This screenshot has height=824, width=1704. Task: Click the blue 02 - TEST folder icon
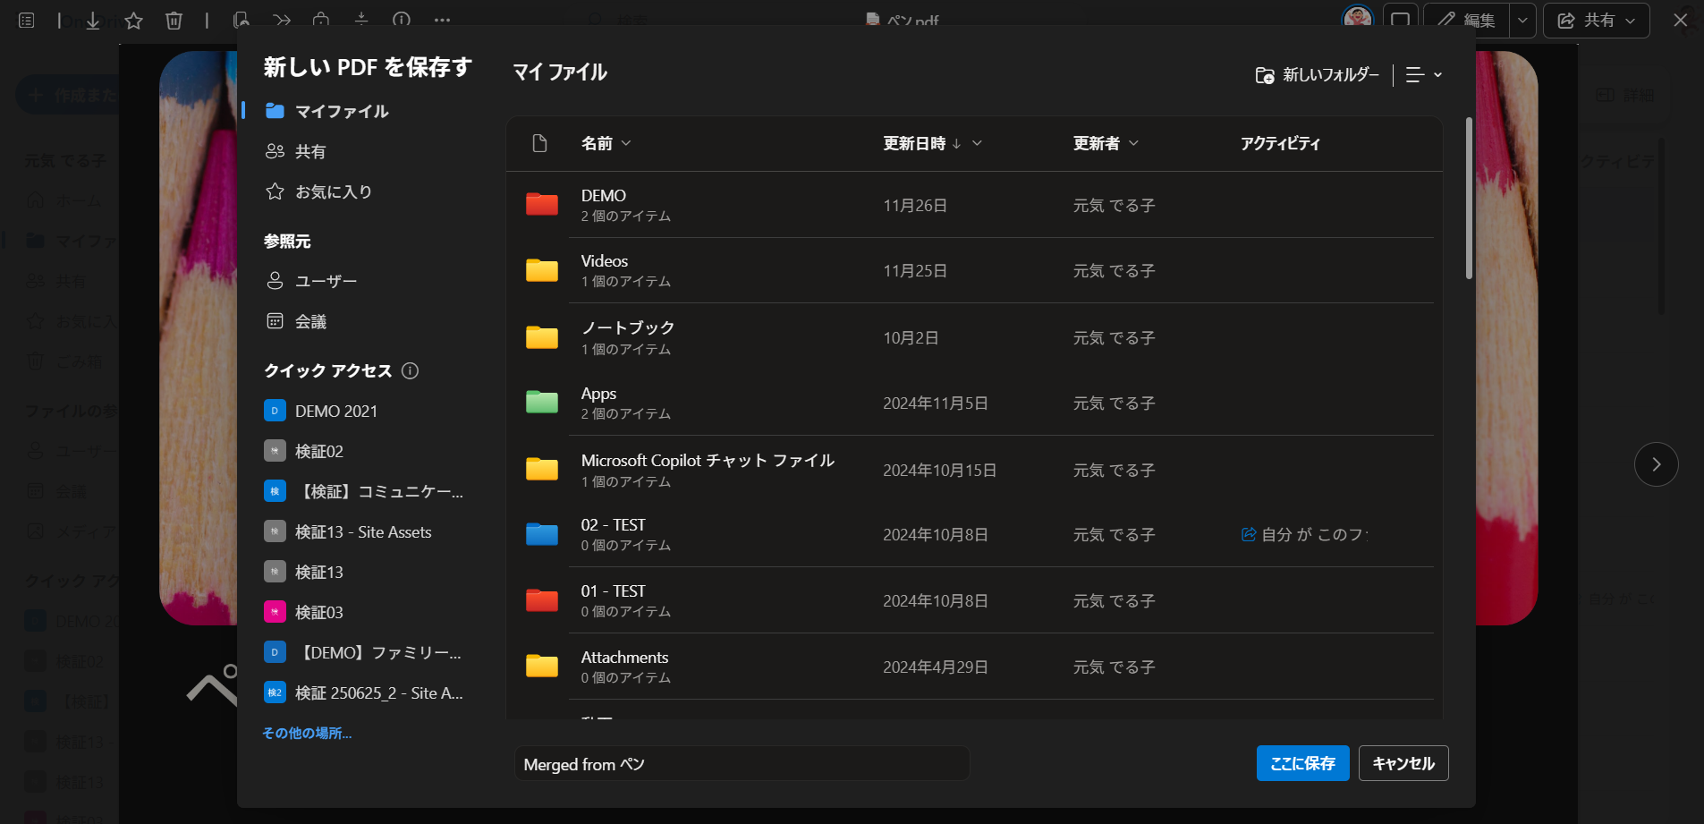pyautogui.click(x=541, y=534)
